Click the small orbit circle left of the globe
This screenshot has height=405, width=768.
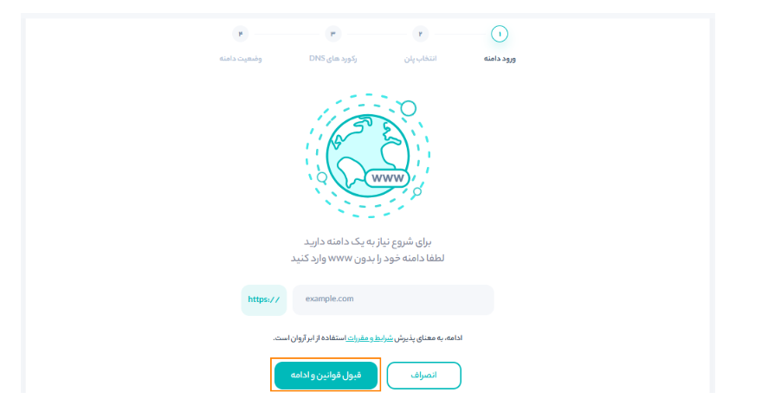click(x=322, y=177)
